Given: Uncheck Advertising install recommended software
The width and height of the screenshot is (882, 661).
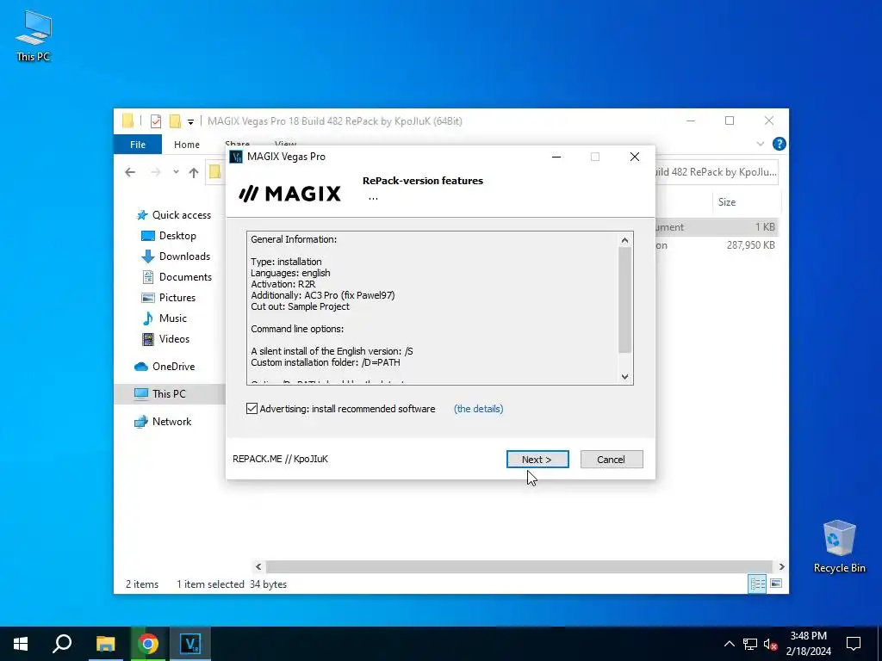Looking at the screenshot, I should tap(252, 409).
